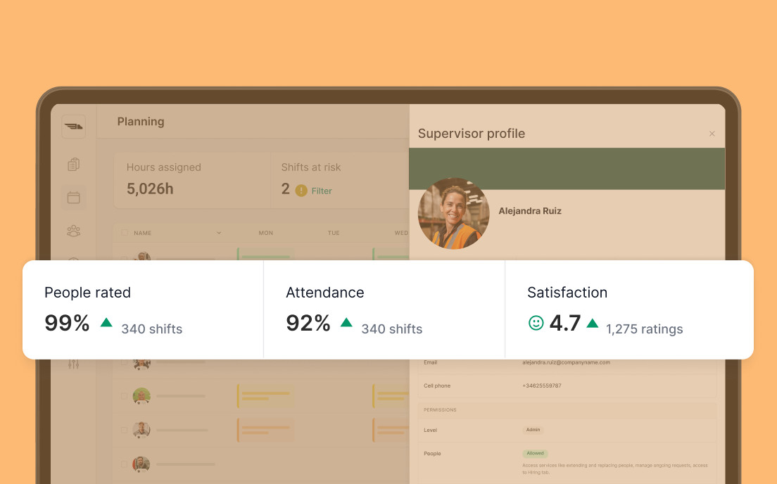Click the MON column header
The width and height of the screenshot is (777, 484).
[x=265, y=233]
